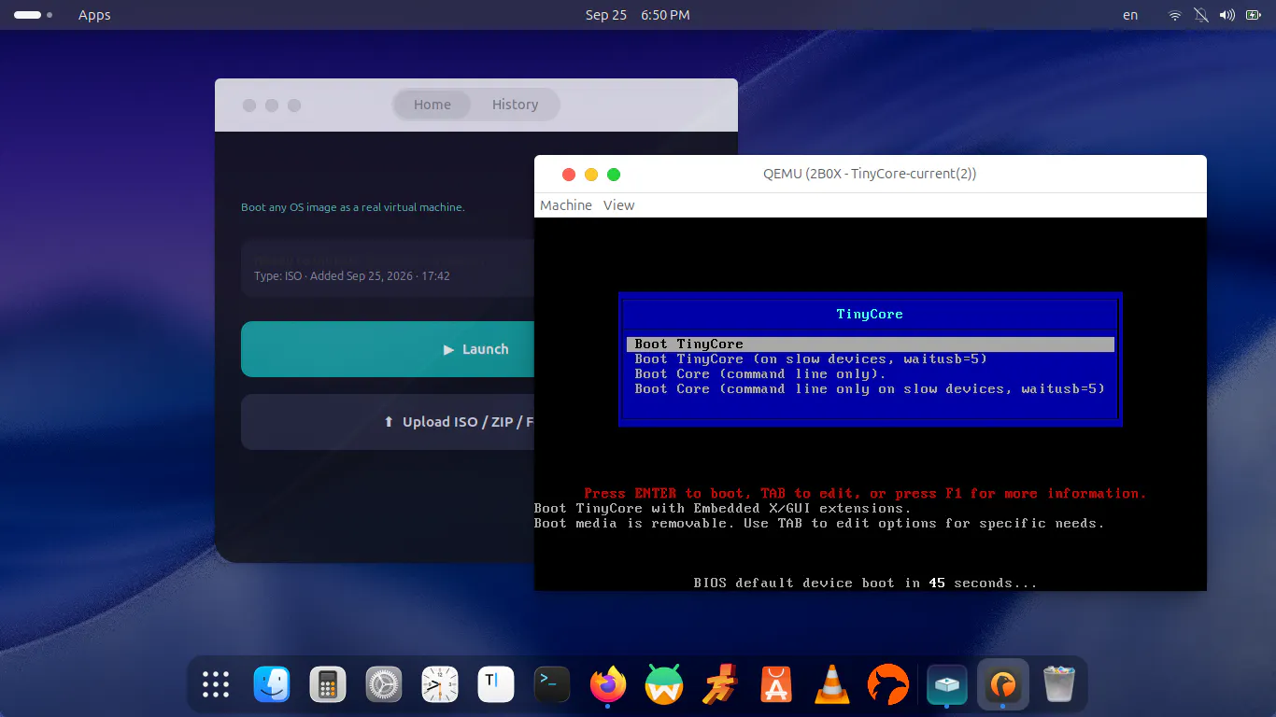This screenshot has width=1276, height=717.
Task: Open the Wi-Fi status icon in the top bar
Action: click(x=1175, y=15)
